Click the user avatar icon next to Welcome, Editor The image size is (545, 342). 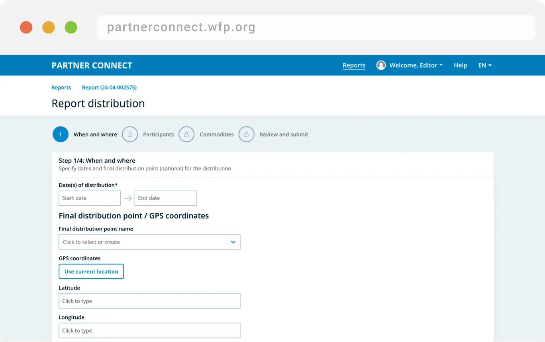pos(381,65)
